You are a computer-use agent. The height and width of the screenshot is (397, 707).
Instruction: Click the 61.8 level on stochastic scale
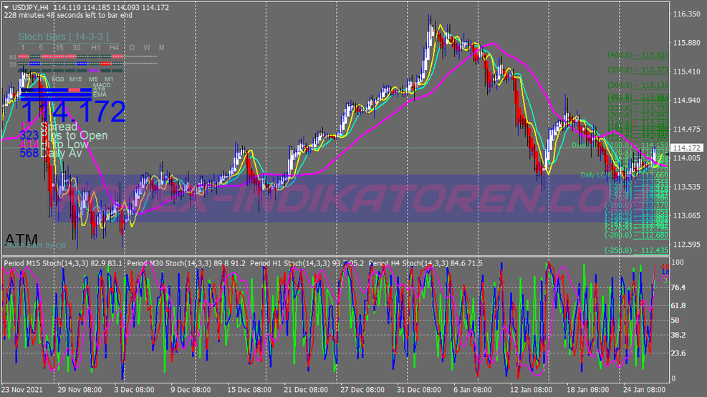(x=678, y=305)
